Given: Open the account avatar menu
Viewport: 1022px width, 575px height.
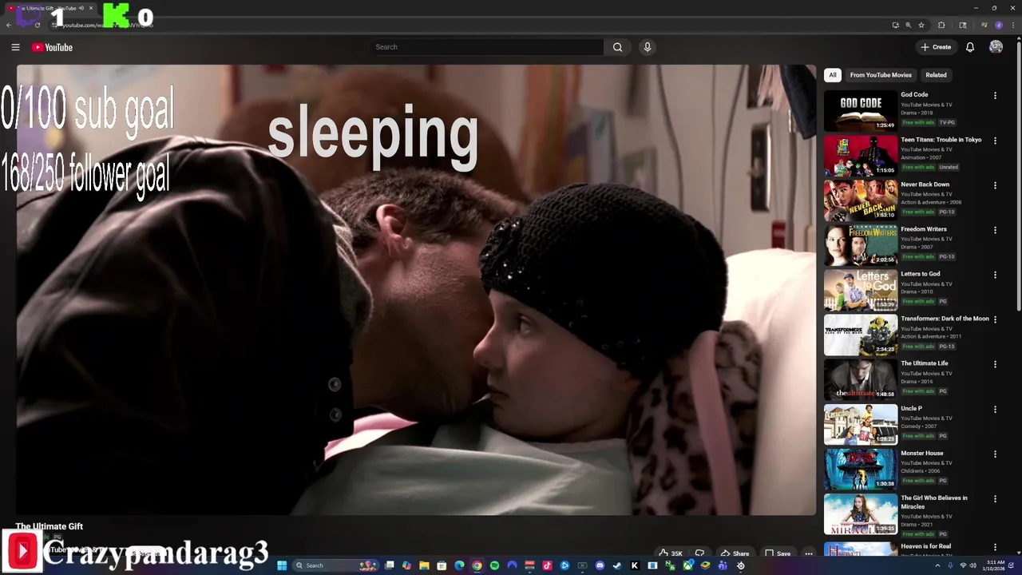Looking at the screenshot, I should click(x=996, y=47).
